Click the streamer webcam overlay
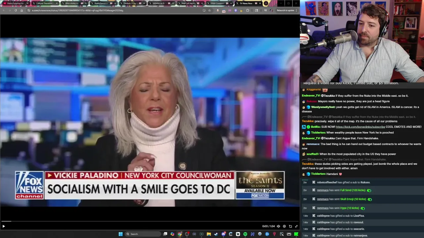 pos(362,41)
